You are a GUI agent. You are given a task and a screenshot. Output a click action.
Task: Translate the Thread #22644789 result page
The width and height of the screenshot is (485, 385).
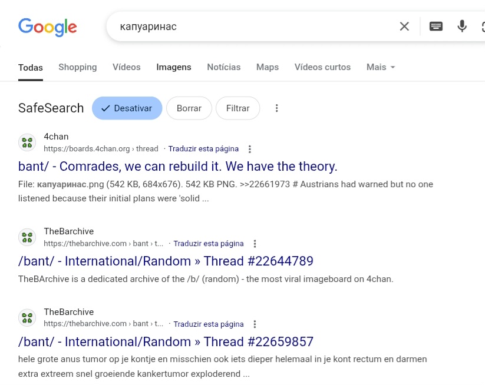point(209,244)
